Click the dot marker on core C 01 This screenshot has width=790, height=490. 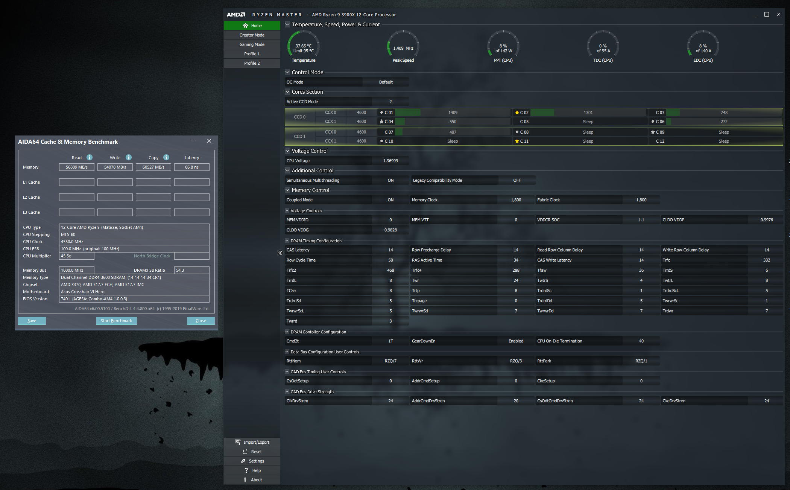point(381,113)
